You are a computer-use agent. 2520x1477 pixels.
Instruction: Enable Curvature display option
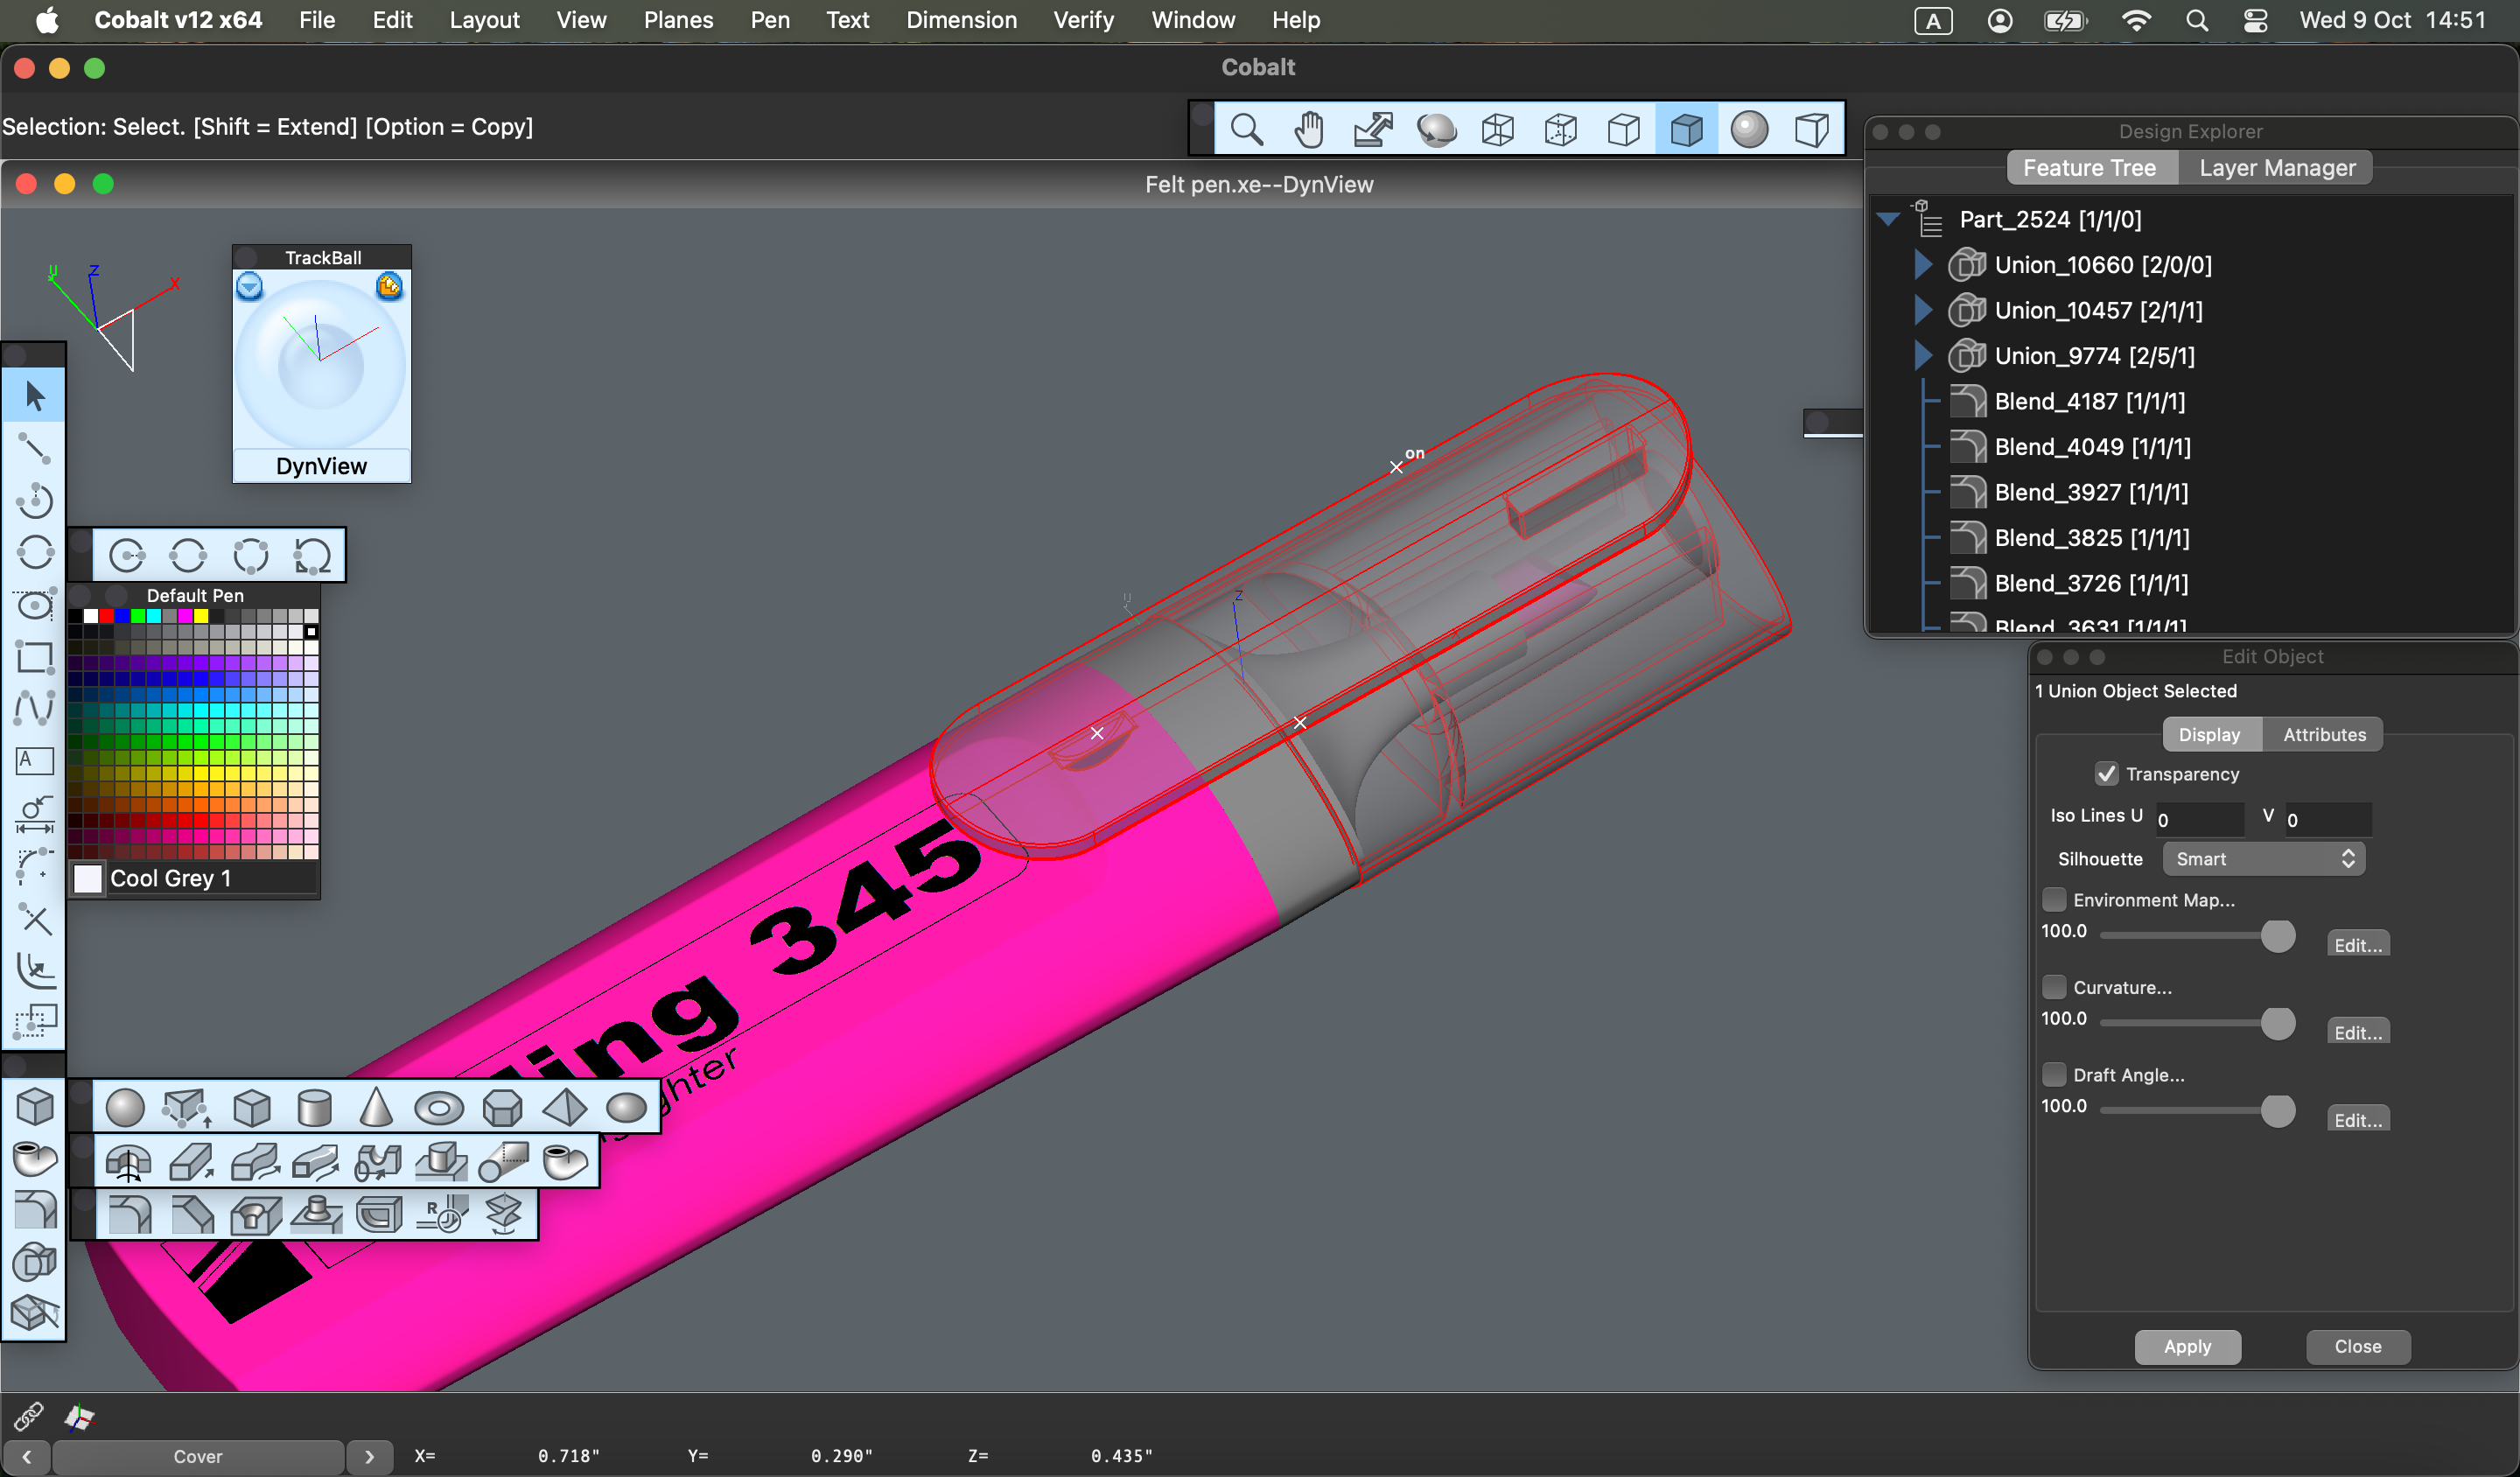tap(2054, 986)
